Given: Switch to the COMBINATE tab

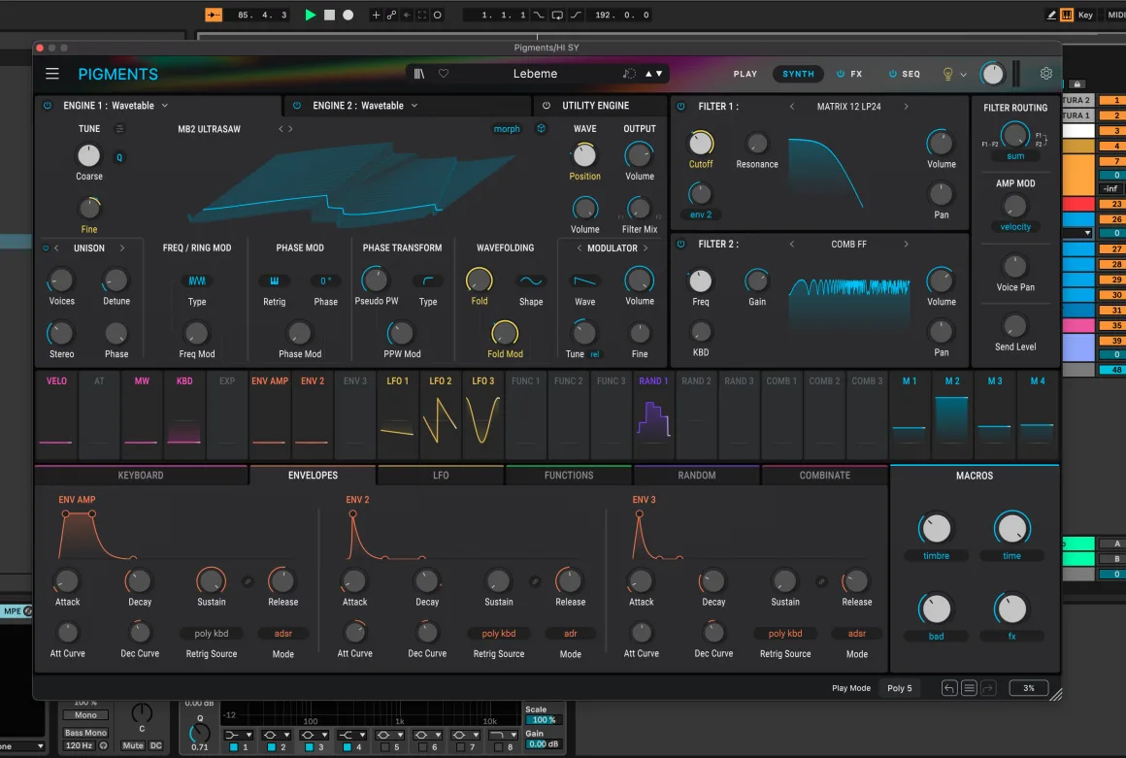Looking at the screenshot, I should 825,475.
